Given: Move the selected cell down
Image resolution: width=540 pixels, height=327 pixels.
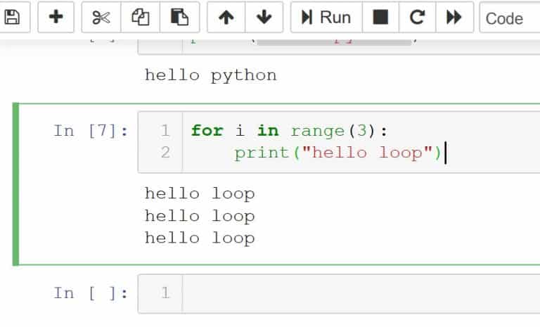Looking at the screenshot, I should tap(264, 18).
